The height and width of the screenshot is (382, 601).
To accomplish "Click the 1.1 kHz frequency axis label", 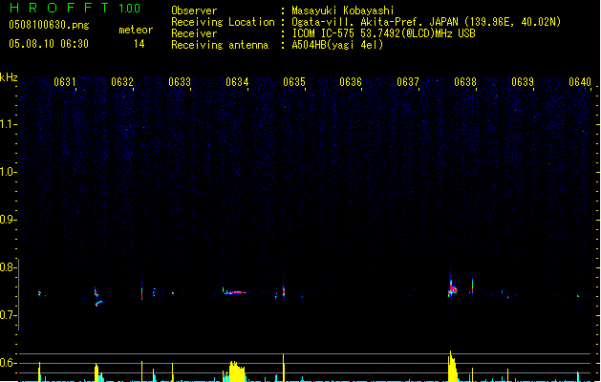I will [9, 124].
